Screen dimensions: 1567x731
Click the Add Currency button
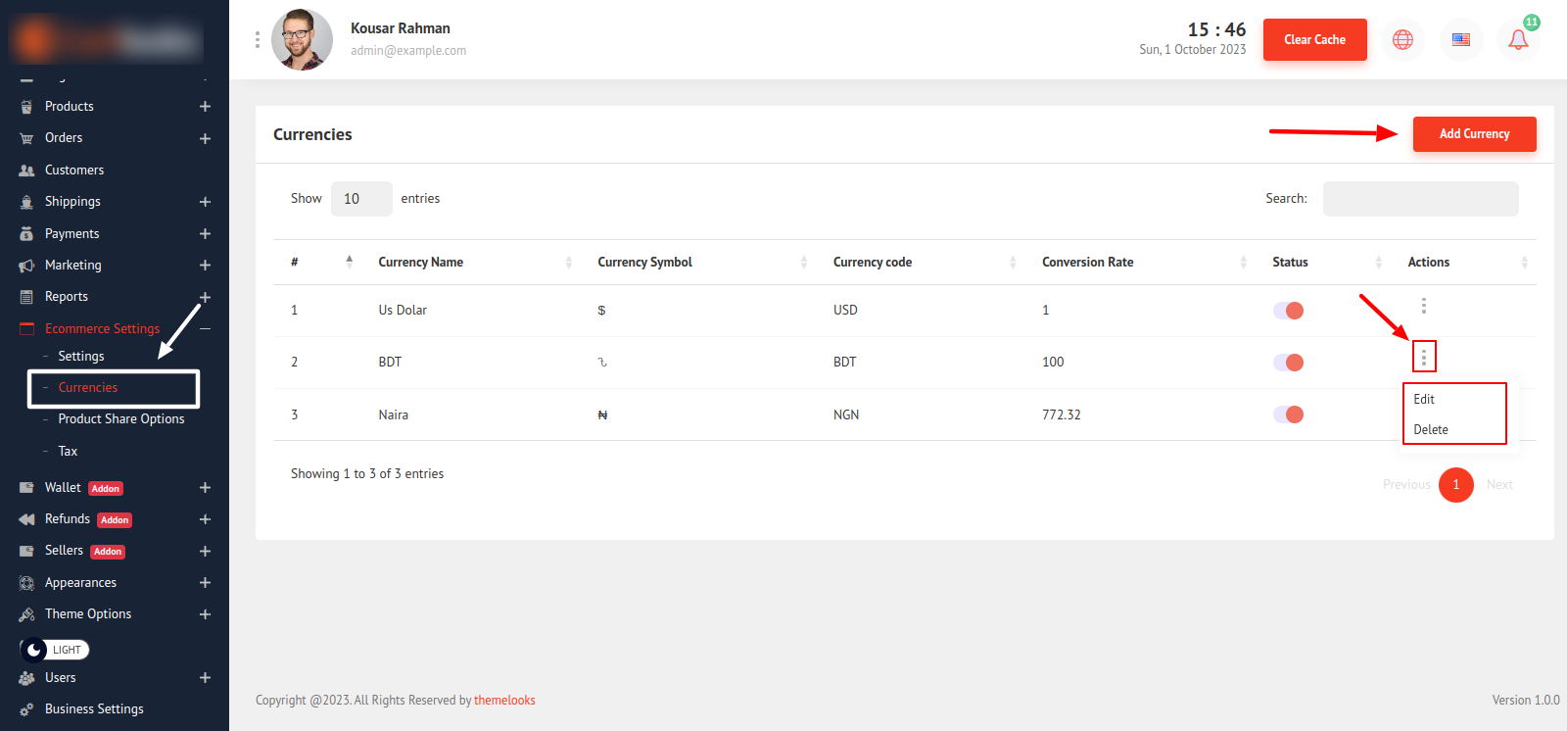(1473, 134)
